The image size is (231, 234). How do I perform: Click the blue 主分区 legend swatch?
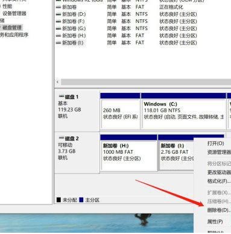coord(81,200)
